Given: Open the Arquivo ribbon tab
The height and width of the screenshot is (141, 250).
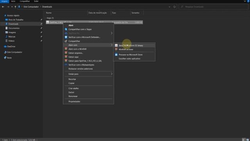Looking at the screenshot, I should (4, 1).
